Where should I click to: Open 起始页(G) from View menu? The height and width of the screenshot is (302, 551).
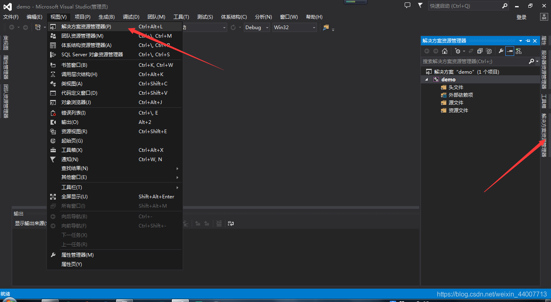pos(115,140)
